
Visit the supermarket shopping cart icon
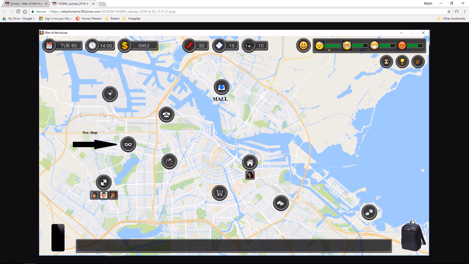pyautogui.click(x=220, y=193)
